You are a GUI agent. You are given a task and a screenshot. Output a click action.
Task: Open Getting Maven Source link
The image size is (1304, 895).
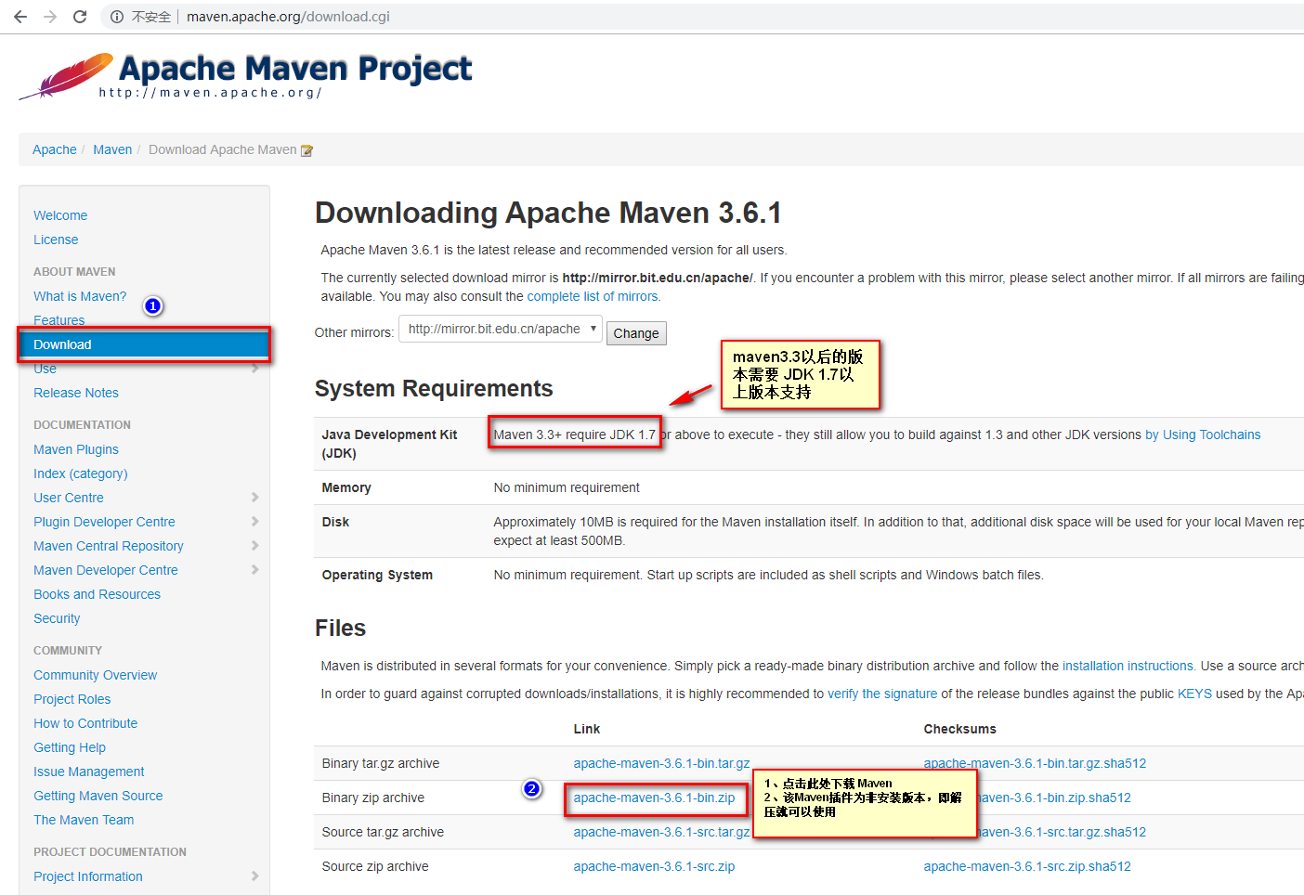98,796
